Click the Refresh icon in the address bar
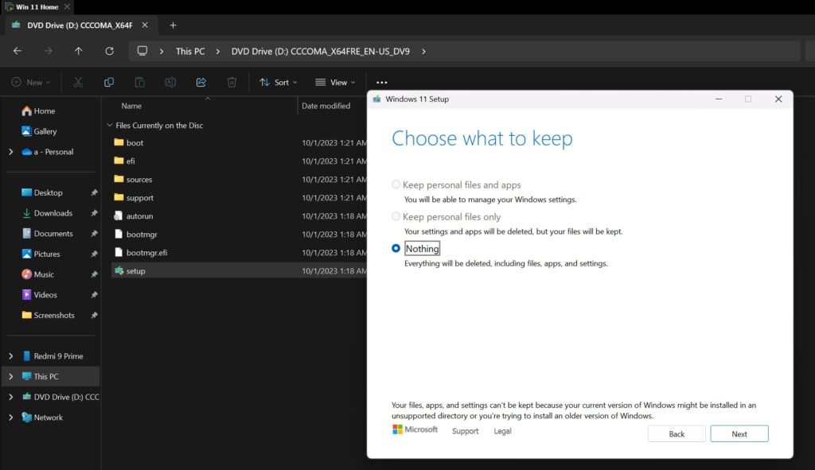815x470 pixels. tap(109, 50)
